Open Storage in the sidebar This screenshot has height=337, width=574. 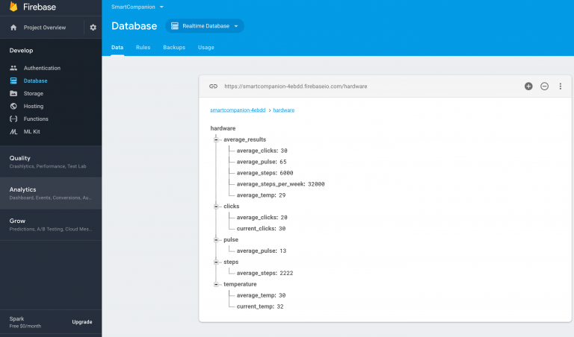34,93
